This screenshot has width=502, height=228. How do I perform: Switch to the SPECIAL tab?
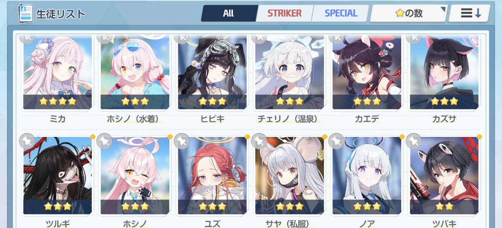pyautogui.click(x=341, y=13)
